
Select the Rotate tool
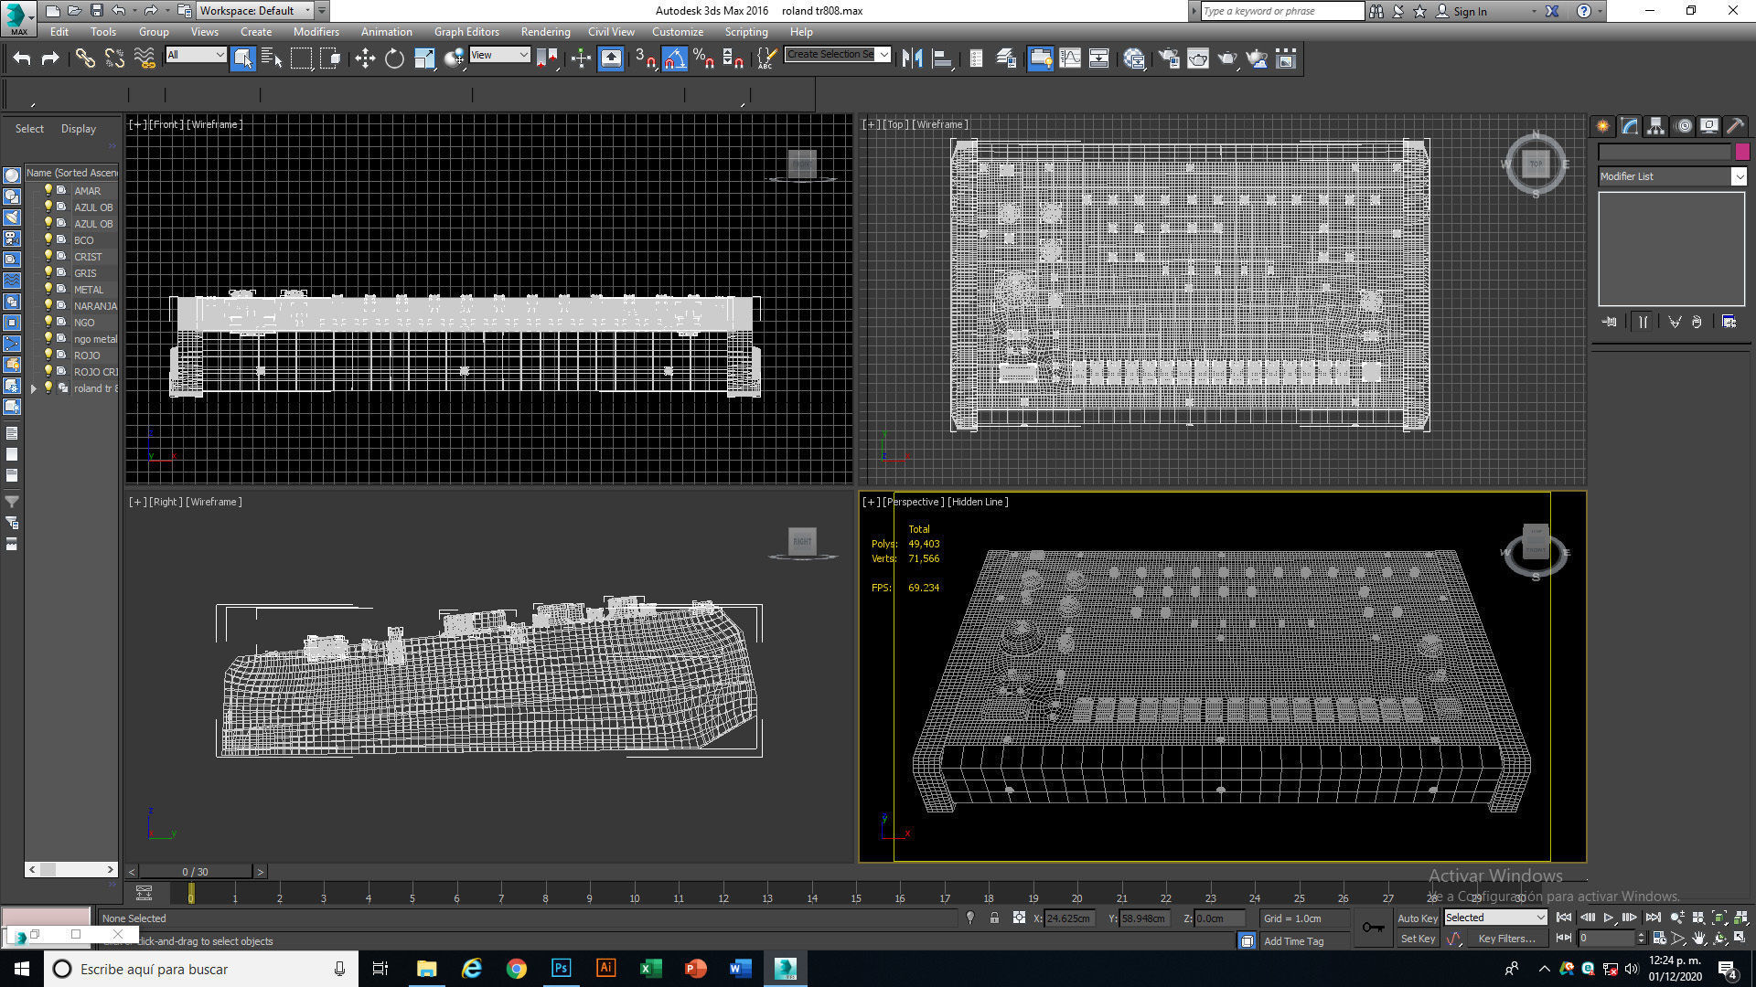(394, 58)
